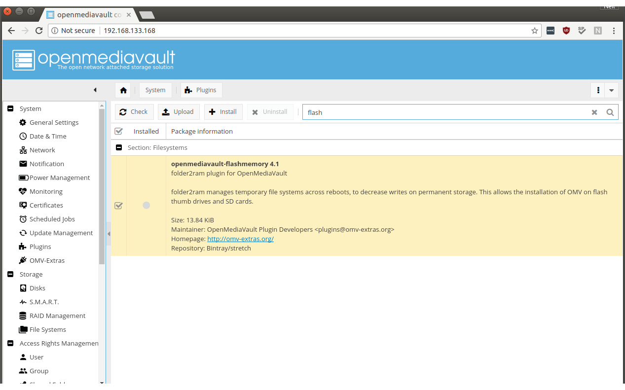This screenshot has width=625, height=390.
Task: Select the Network item in sidebar
Action: pos(42,150)
